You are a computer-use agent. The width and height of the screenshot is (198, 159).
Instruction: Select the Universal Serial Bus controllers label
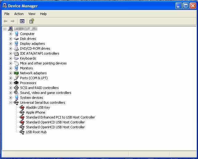pos(42,103)
